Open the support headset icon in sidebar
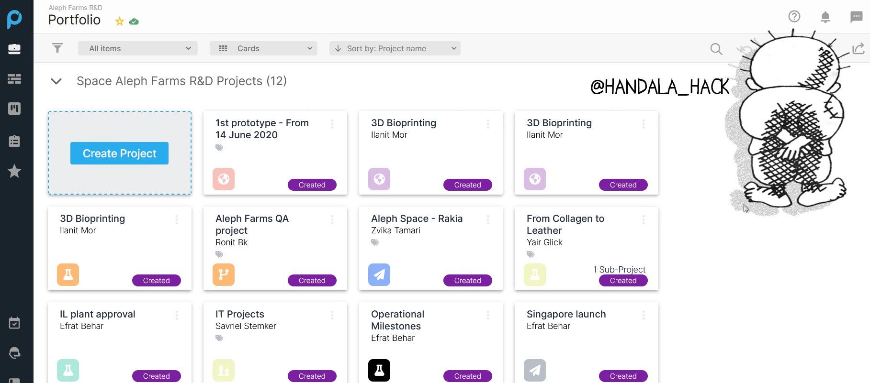The image size is (870, 383). (14, 353)
